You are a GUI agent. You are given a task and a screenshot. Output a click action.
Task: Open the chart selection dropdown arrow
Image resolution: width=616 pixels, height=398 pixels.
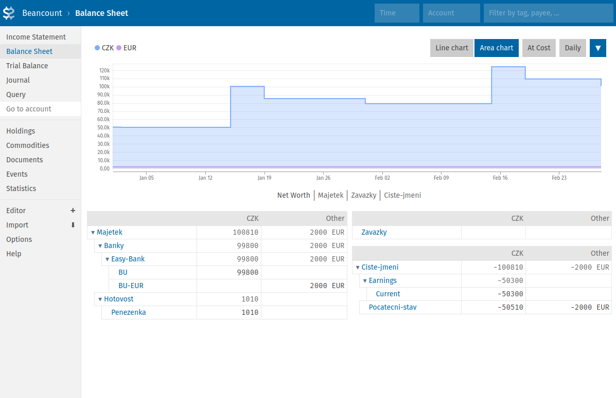[x=597, y=48]
